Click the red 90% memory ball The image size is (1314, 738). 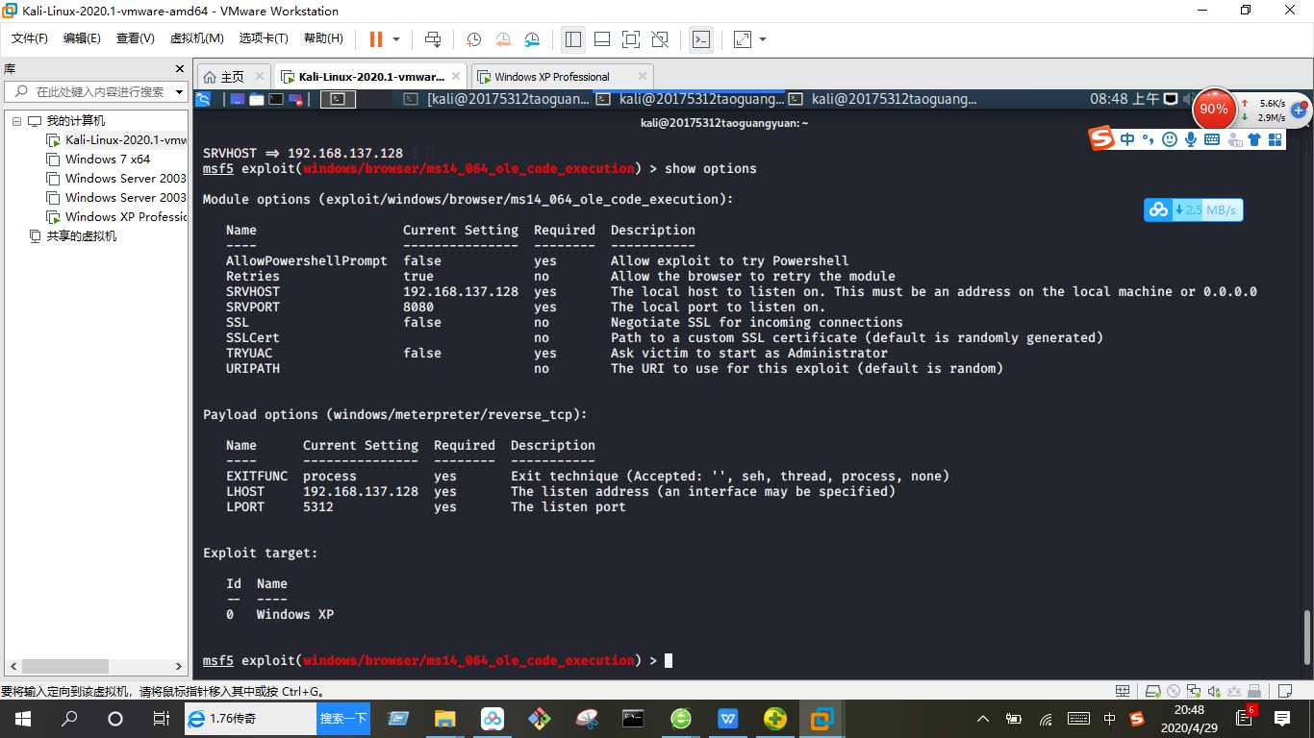click(x=1214, y=110)
